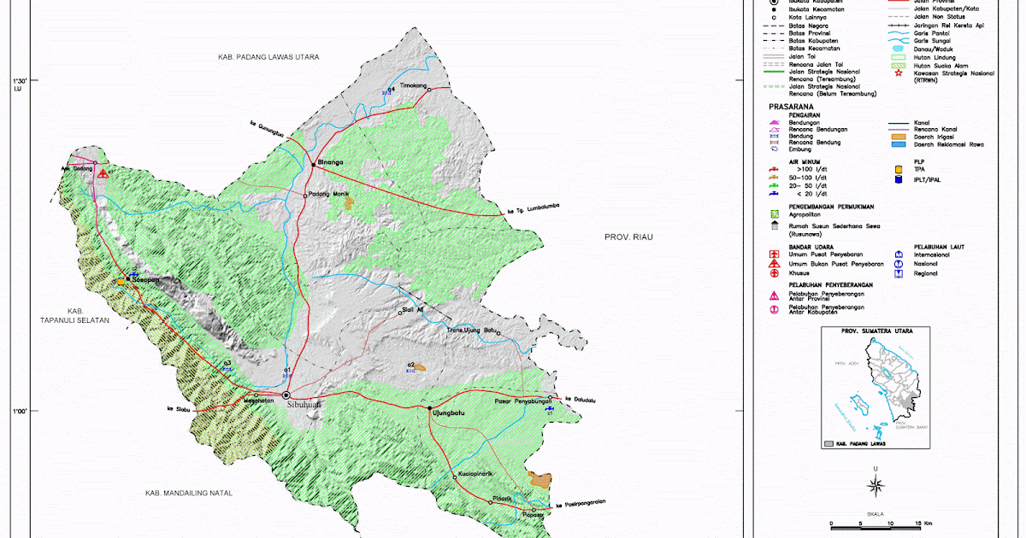Click the Umum Bukan Pusat Penyebaran icon
1026x538 pixels.
click(774, 264)
